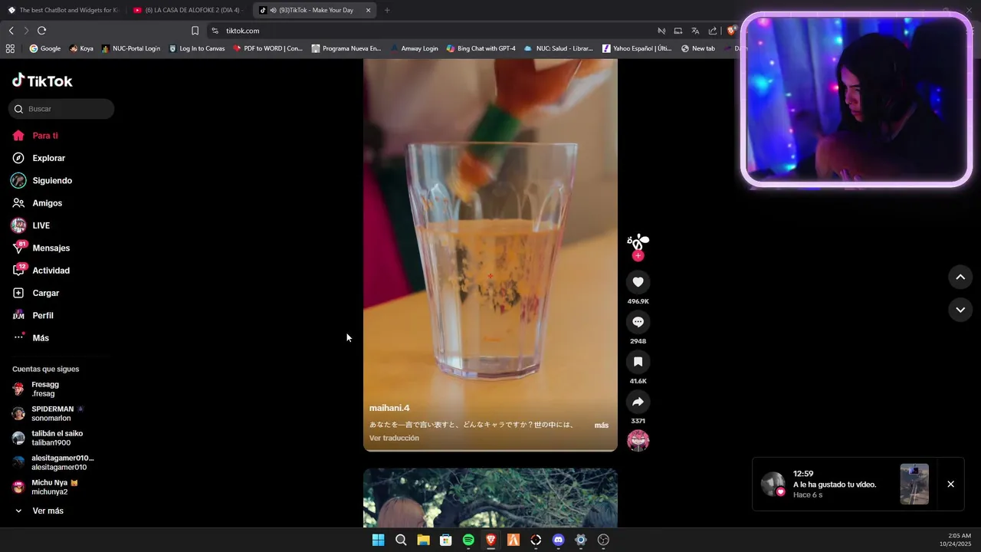The height and width of the screenshot is (552, 981).
Task: Click the Buscar search field
Action: click(x=61, y=109)
